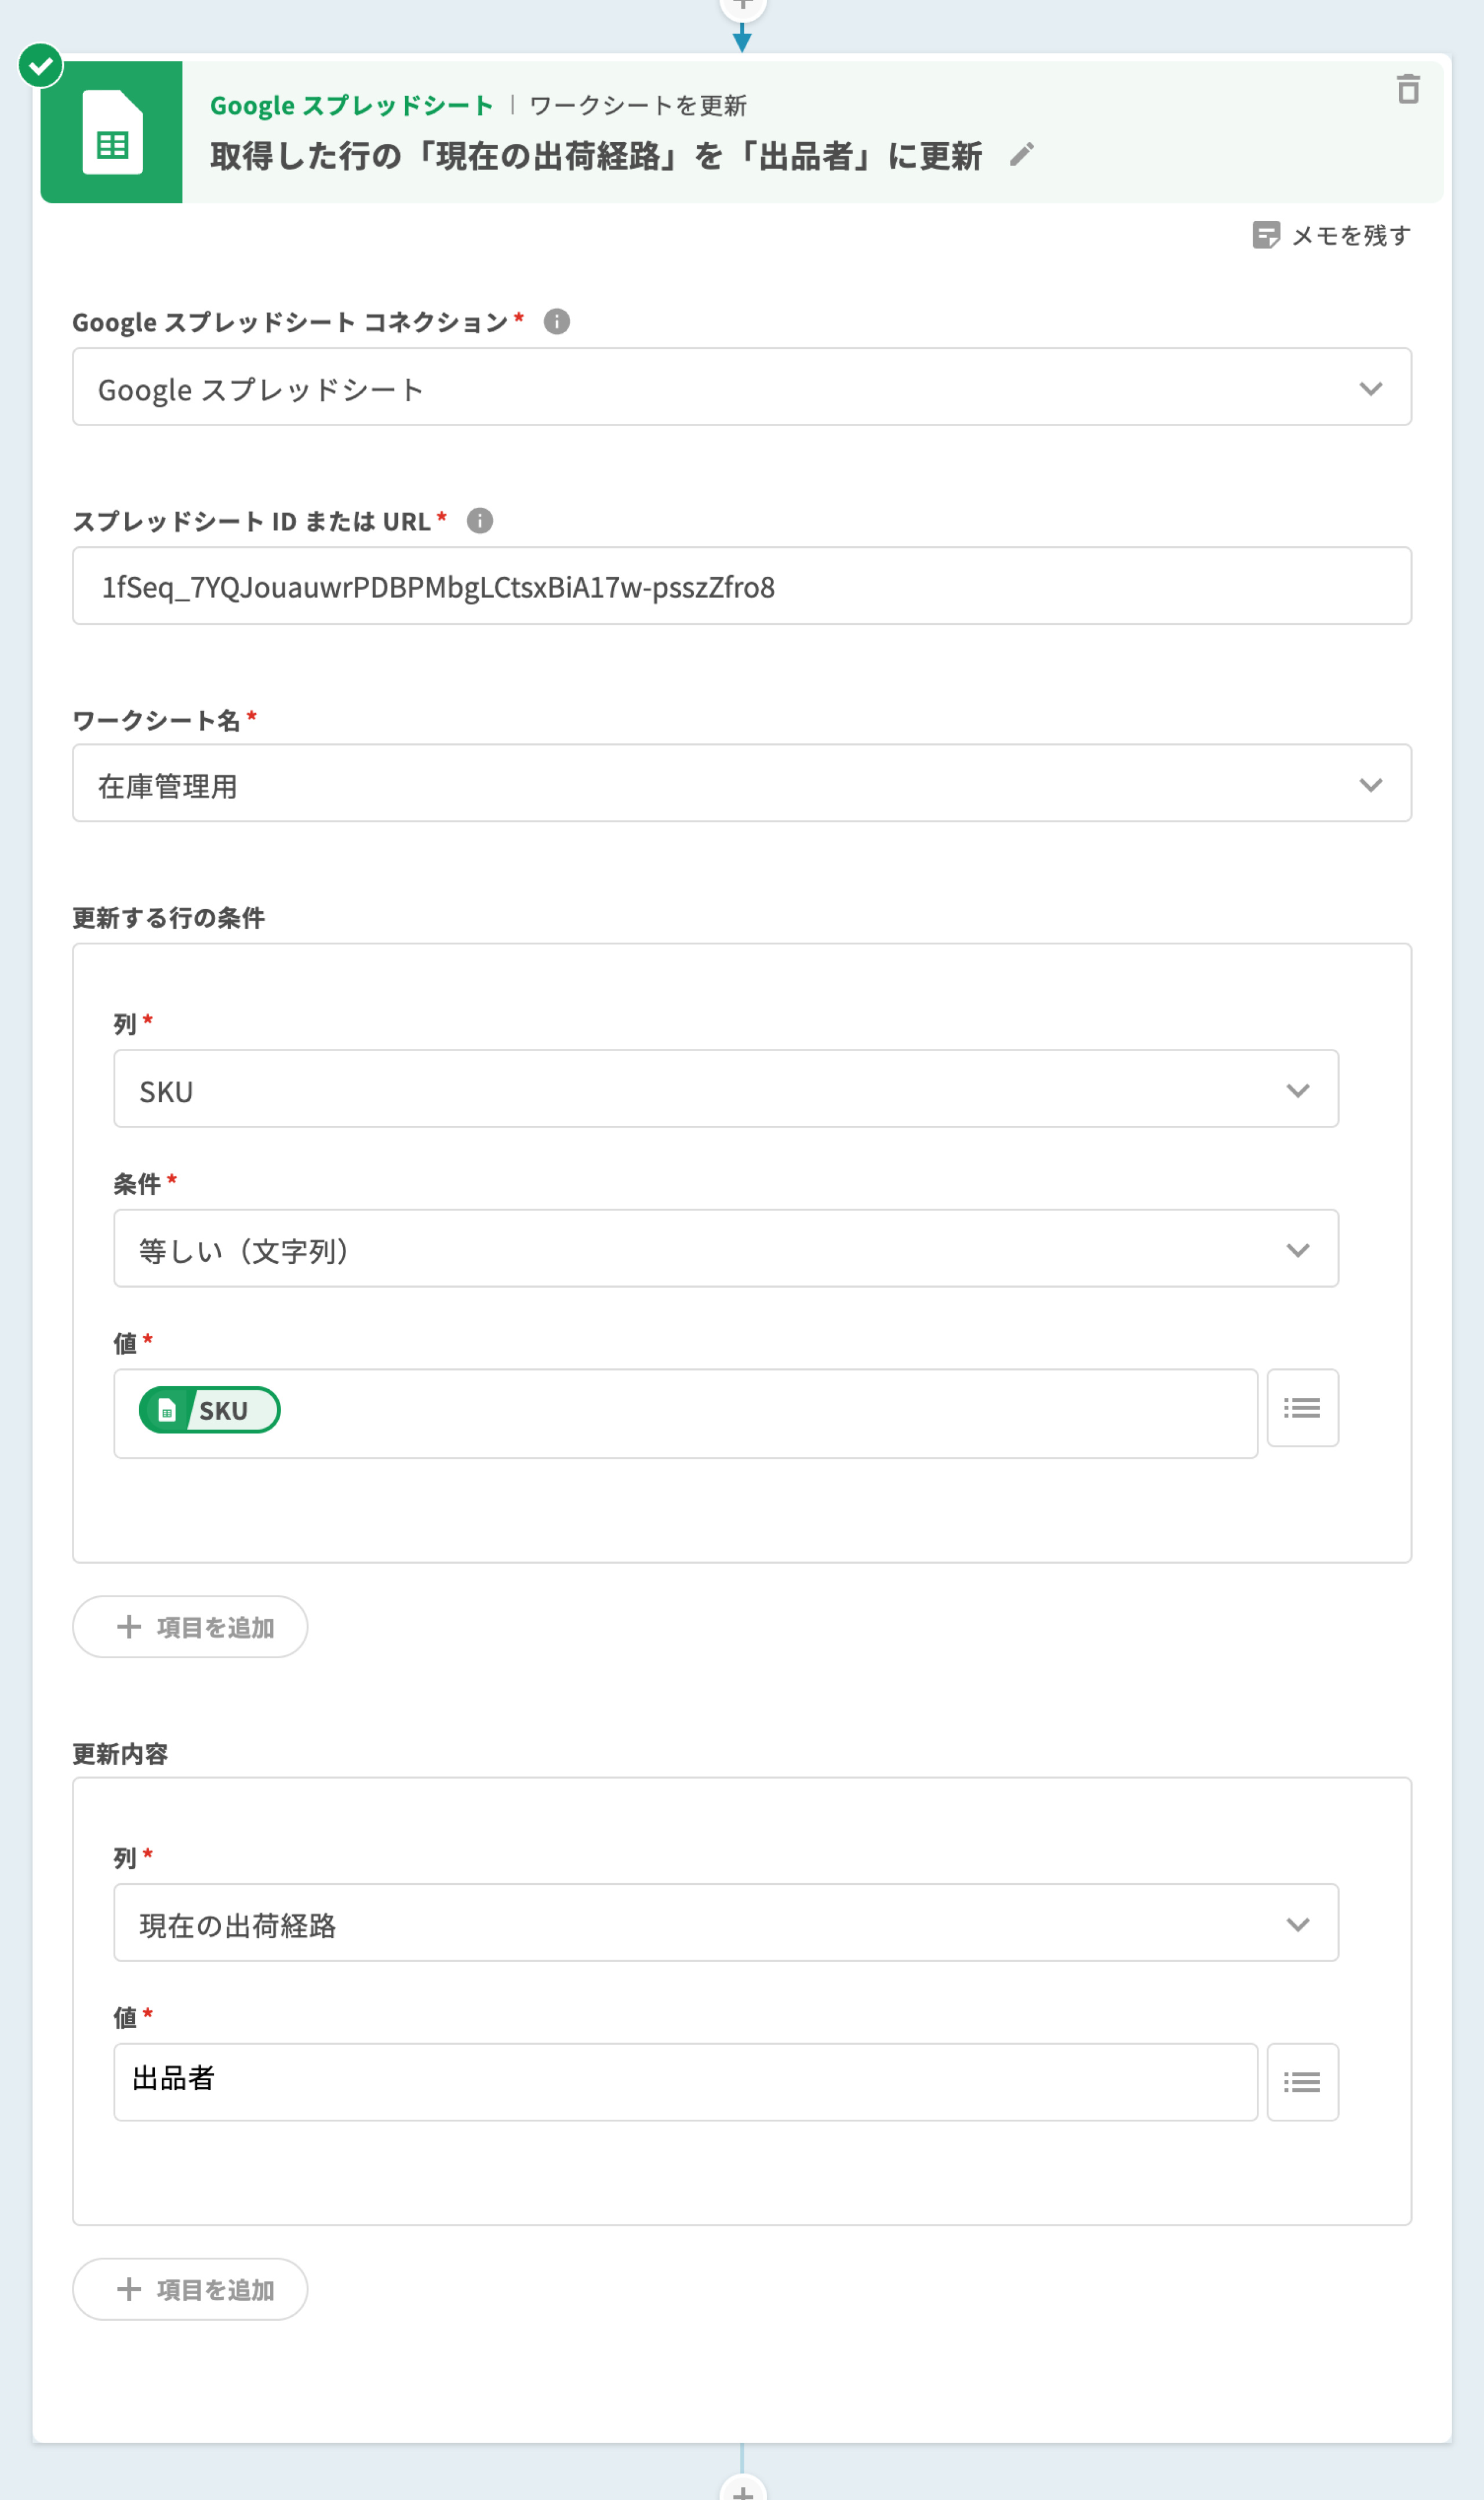Open condition dropdown 等しい（文字列）
Viewport: 1484px width, 2500px height.
(725, 1249)
